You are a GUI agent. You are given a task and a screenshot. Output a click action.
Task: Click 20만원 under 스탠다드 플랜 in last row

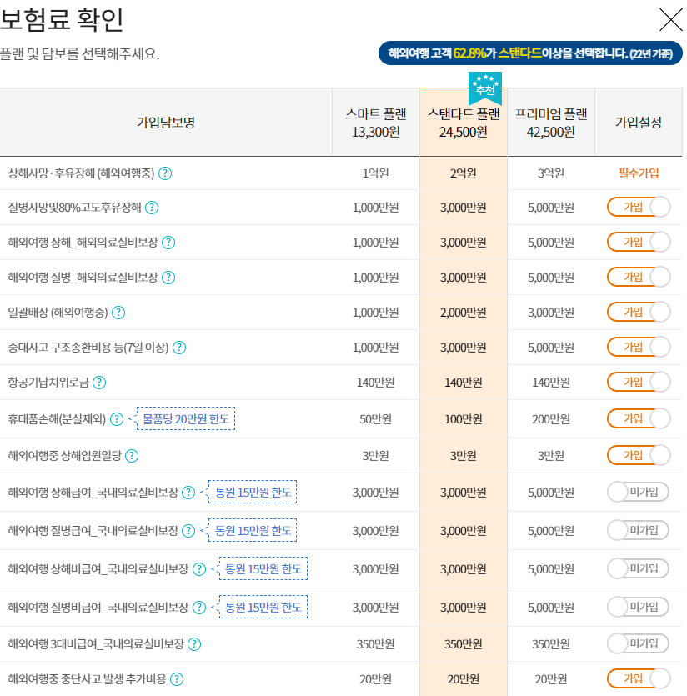pos(464,679)
